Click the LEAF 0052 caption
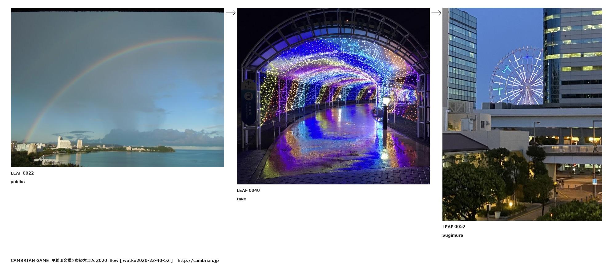This screenshot has width=613, height=268. 454,227
